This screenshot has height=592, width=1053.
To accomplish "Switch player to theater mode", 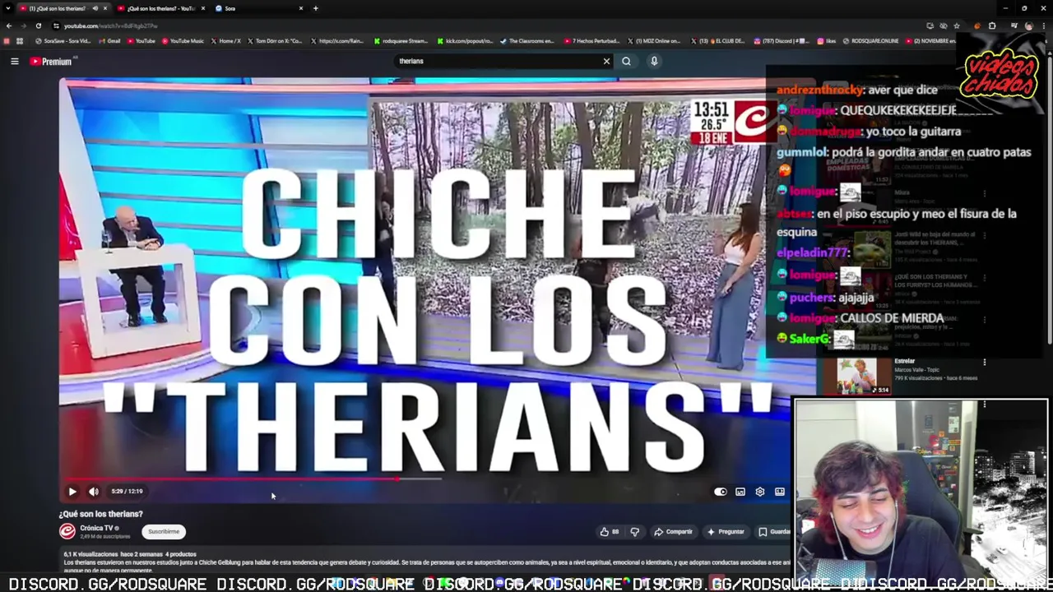I will [x=780, y=492].
